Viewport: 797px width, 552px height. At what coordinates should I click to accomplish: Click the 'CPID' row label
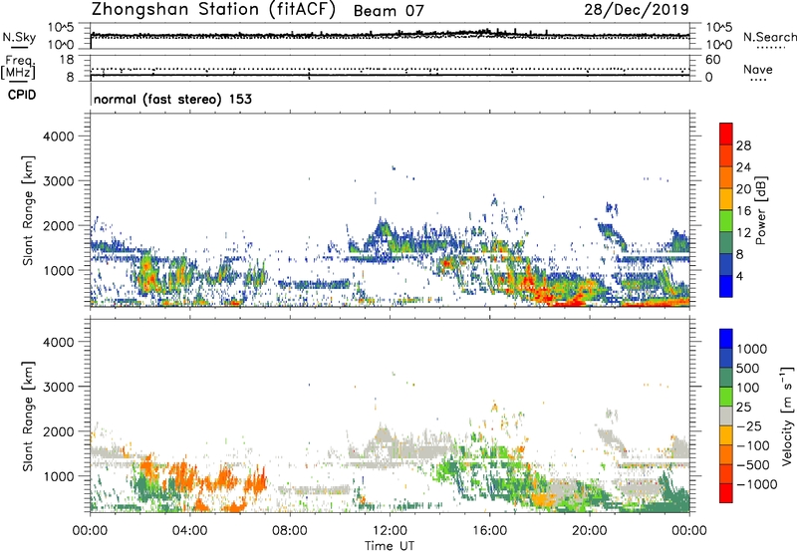[x=22, y=95]
